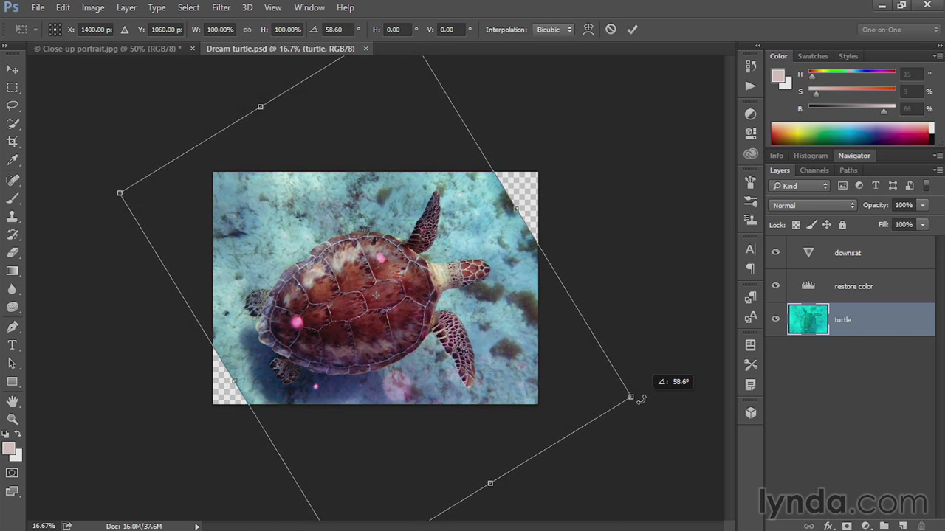Toggle Quick Mask mode
Viewport: 945px width, 531px height.
[x=13, y=473]
